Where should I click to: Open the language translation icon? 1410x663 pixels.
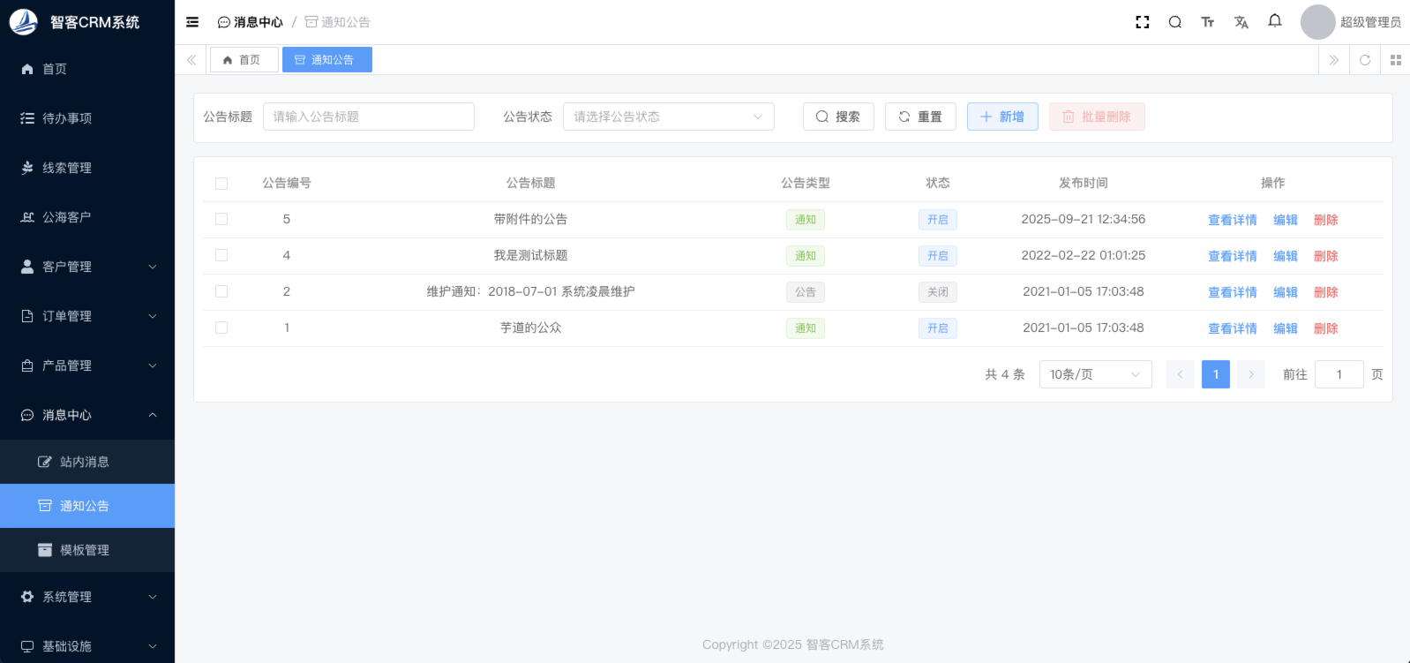(1241, 22)
